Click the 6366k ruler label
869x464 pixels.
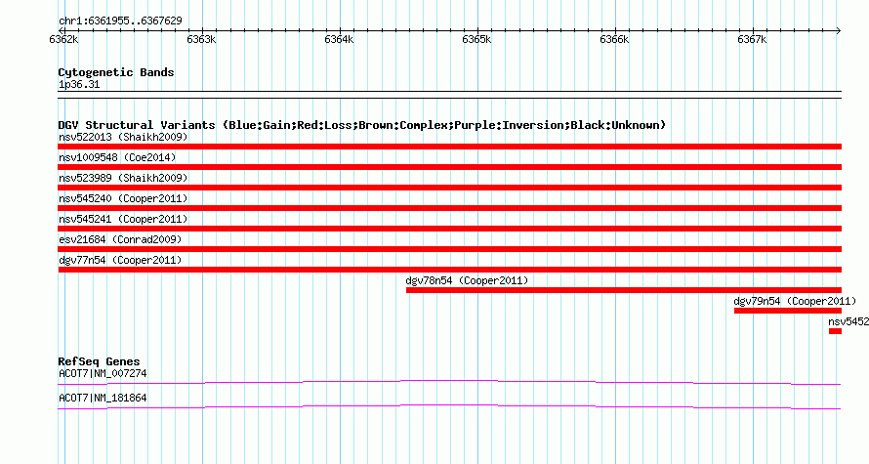614,39
